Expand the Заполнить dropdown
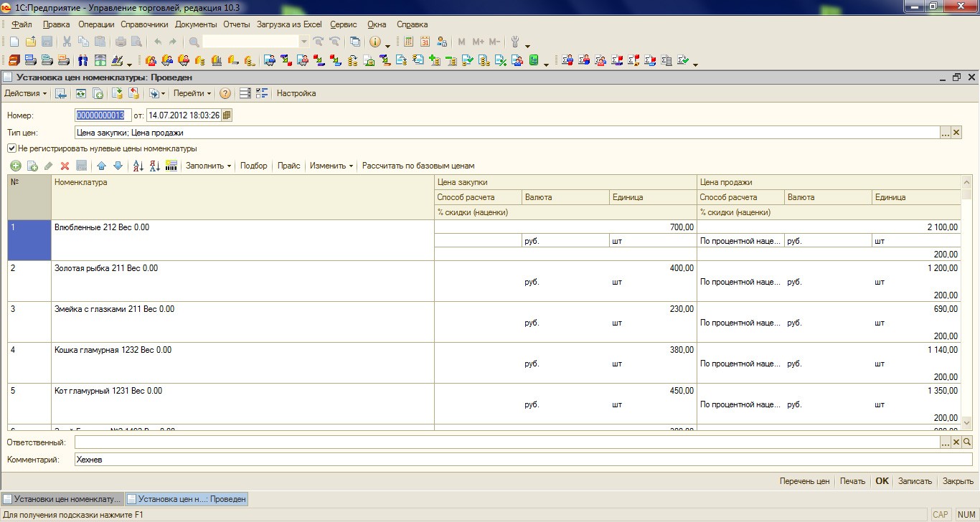This screenshot has width=980, height=522. click(209, 166)
